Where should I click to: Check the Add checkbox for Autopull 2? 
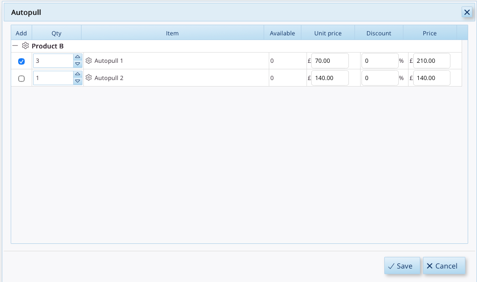pos(21,79)
